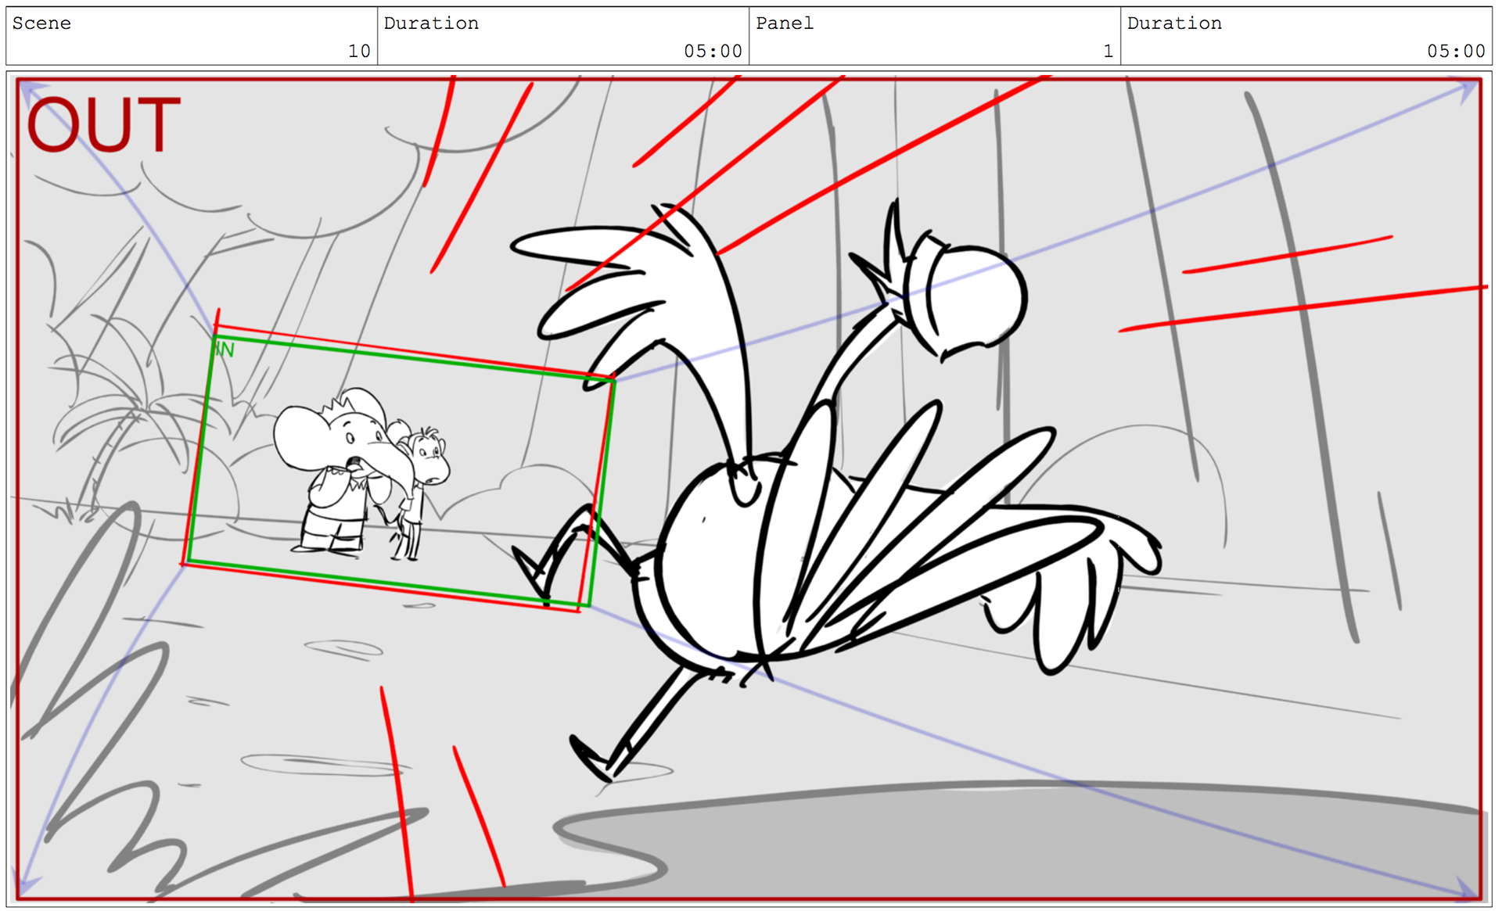This screenshot has height=911, width=1502.
Task: Click the panel Duration header label at right
Action: (x=1173, y=23)
